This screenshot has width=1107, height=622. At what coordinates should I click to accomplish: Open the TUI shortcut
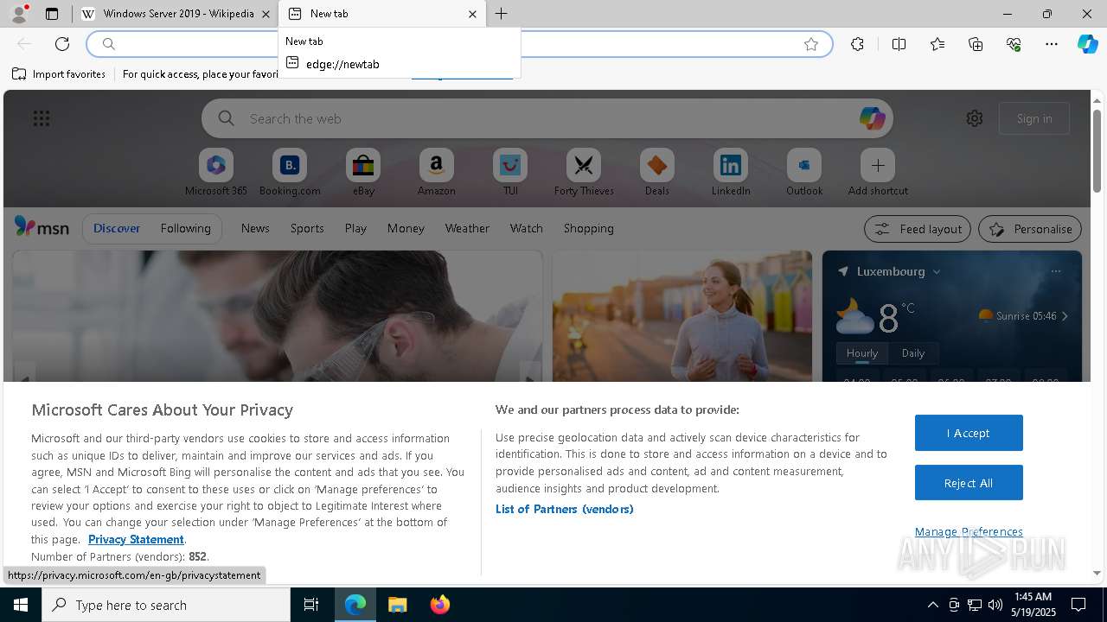coord(510,173)
